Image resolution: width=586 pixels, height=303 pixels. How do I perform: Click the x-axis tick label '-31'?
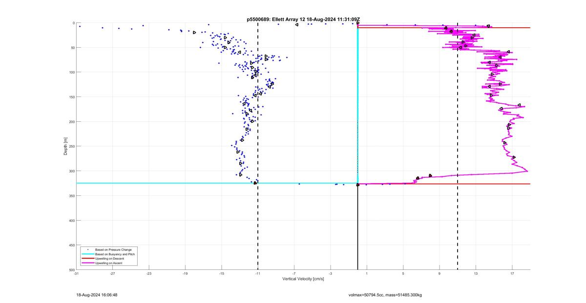pos(76,274)
